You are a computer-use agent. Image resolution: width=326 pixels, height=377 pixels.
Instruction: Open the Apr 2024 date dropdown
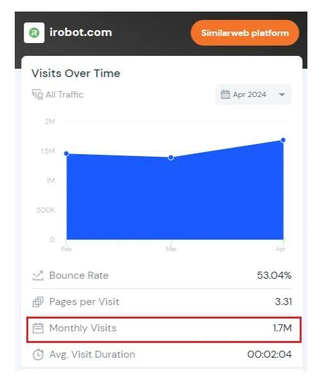tap(253, 94)
